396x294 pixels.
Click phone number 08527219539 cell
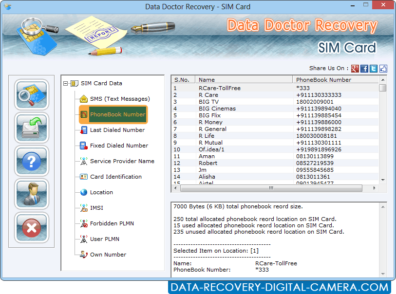coord(315,163)
